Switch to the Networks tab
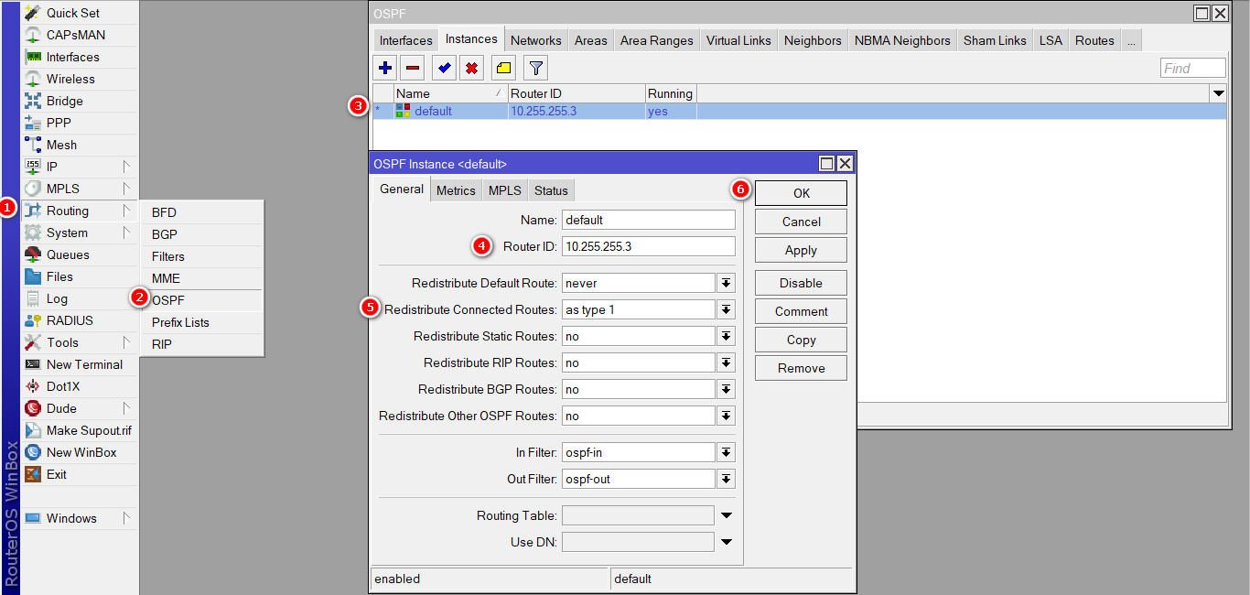Viewport: 1250px width, 595px height. 535,40
